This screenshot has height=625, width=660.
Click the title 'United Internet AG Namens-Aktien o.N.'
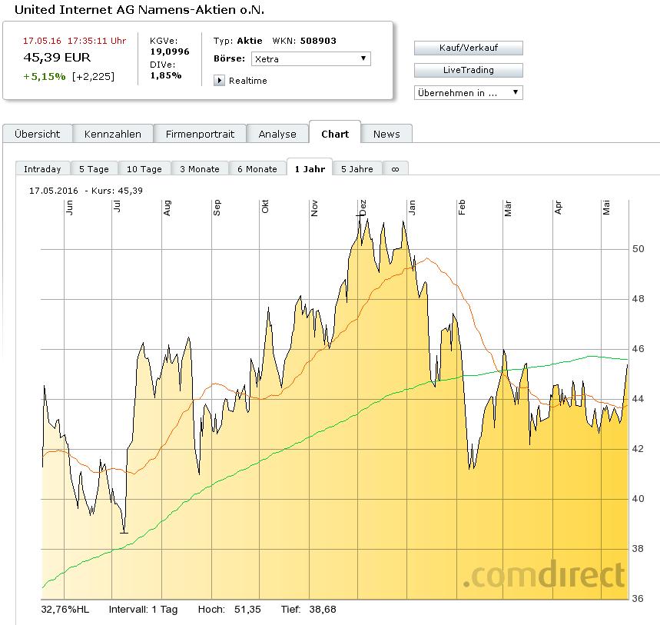(139, 10)
